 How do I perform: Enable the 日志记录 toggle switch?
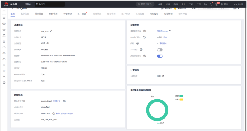click(160, 50)
